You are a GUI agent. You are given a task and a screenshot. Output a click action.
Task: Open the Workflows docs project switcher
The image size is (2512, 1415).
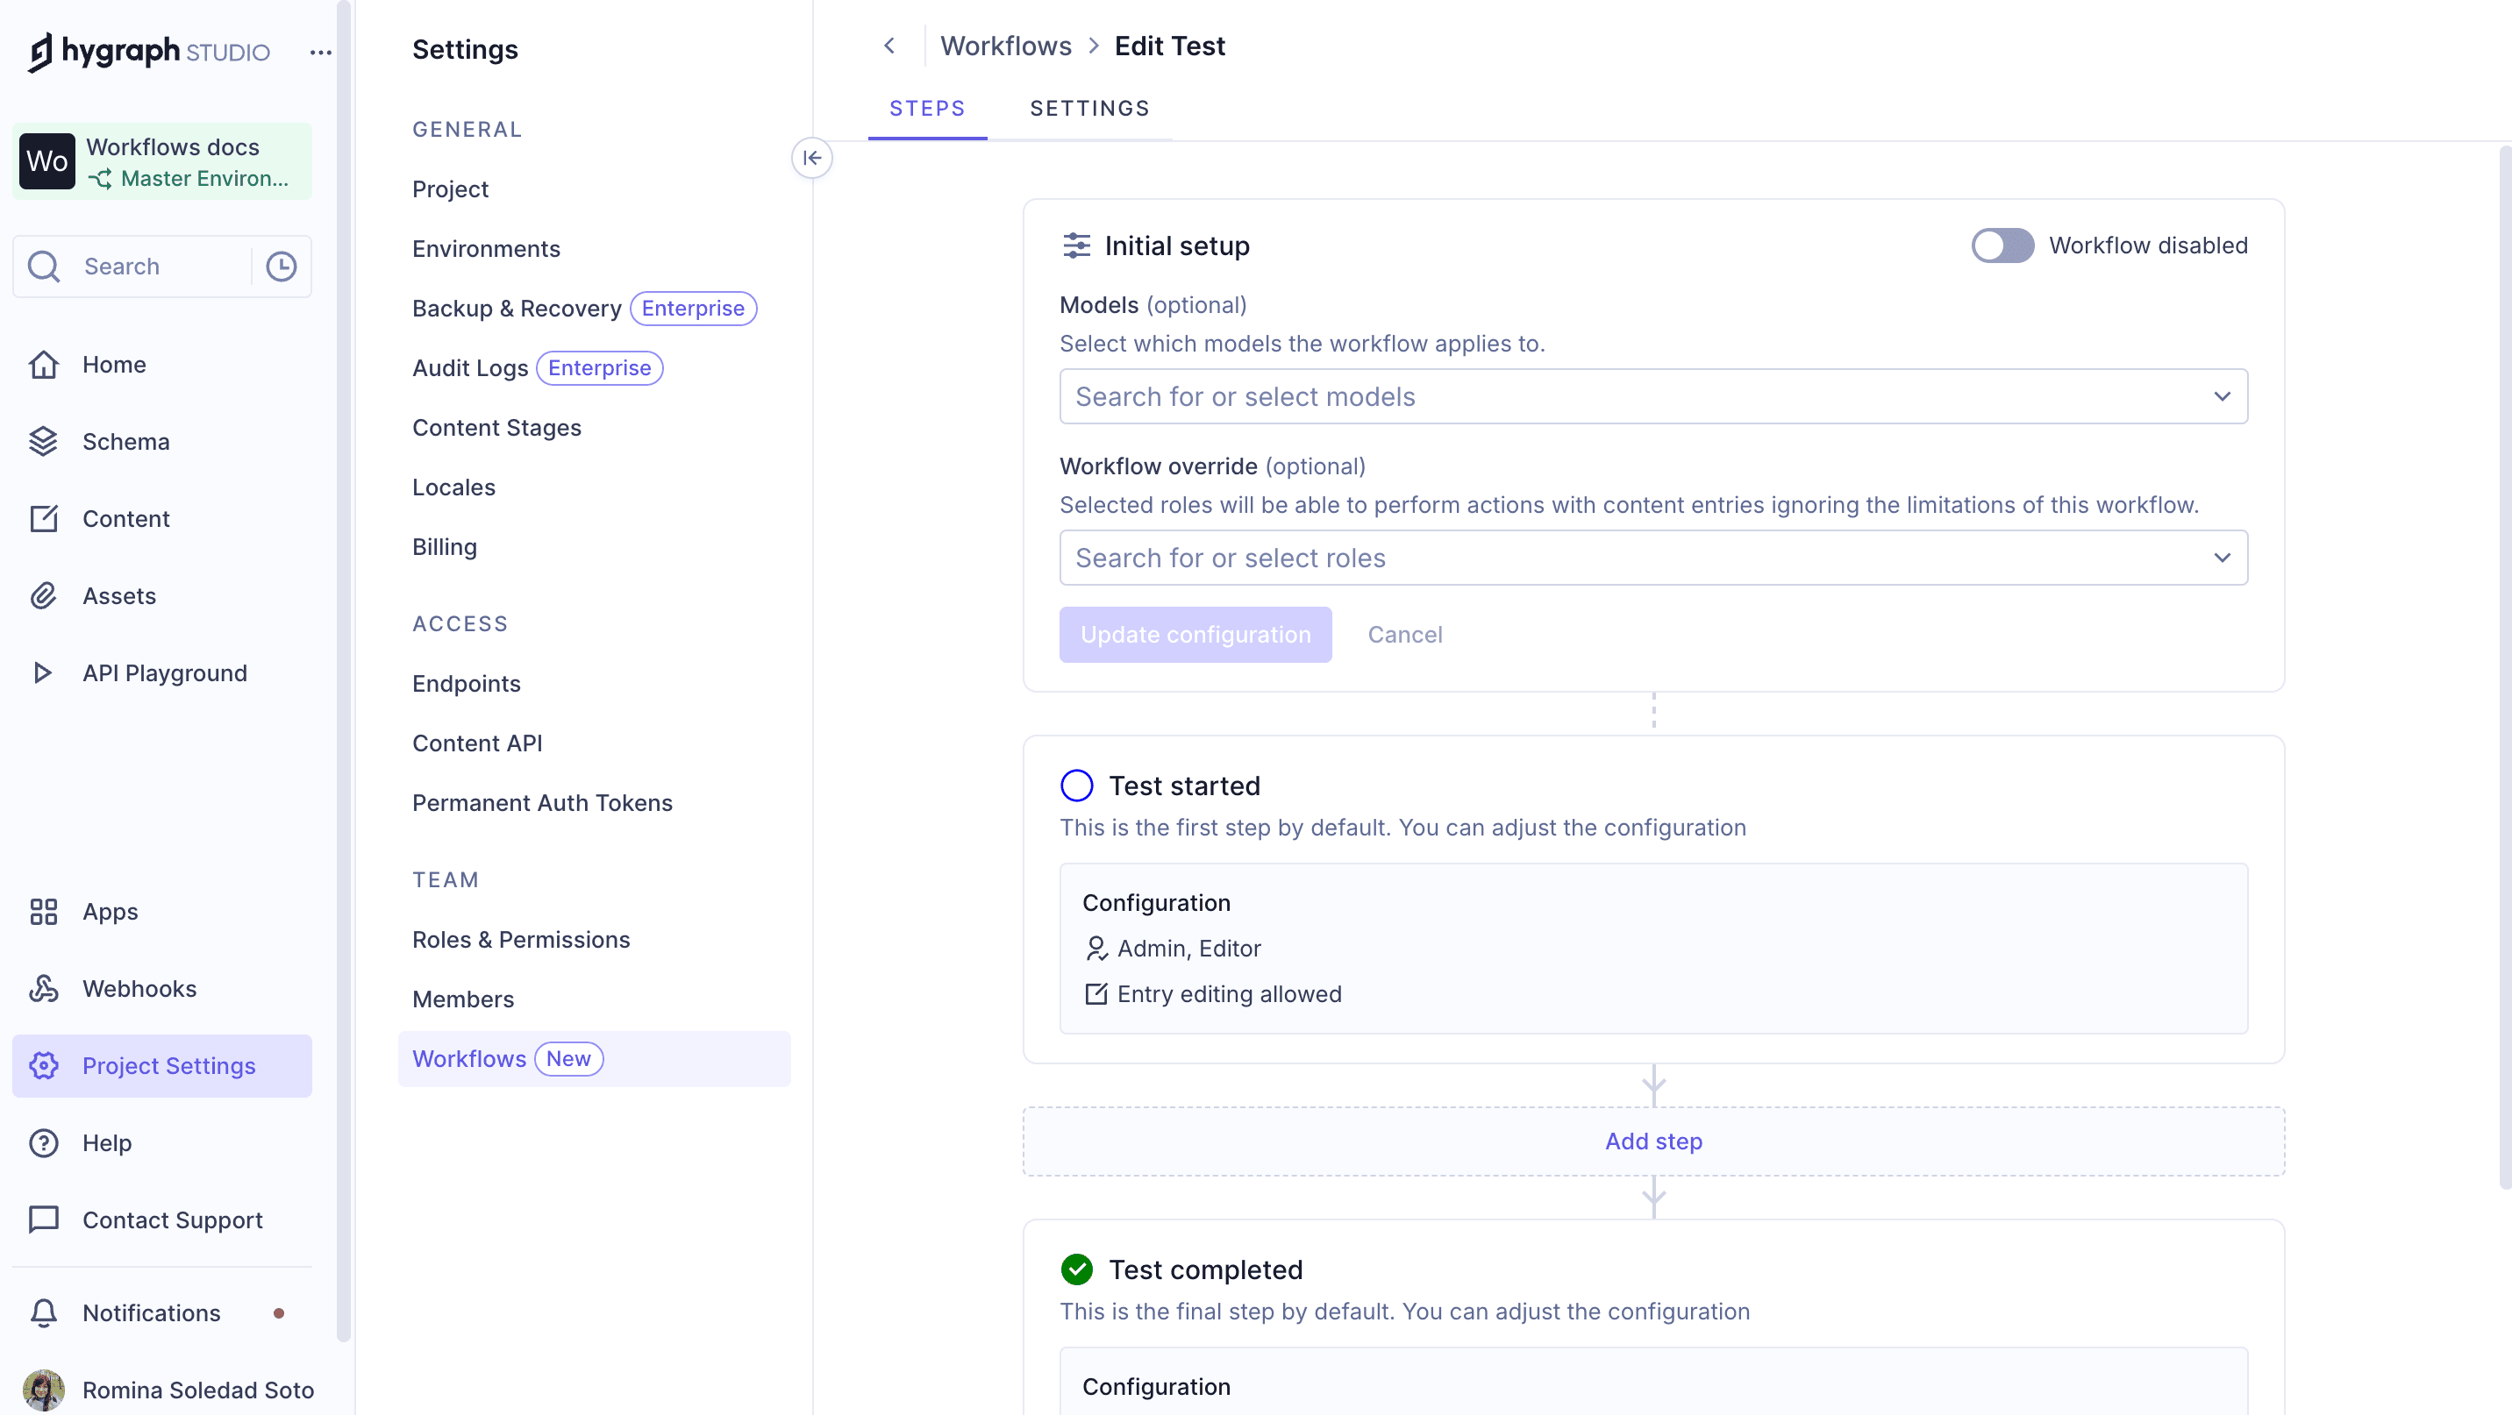pos(162,162)
